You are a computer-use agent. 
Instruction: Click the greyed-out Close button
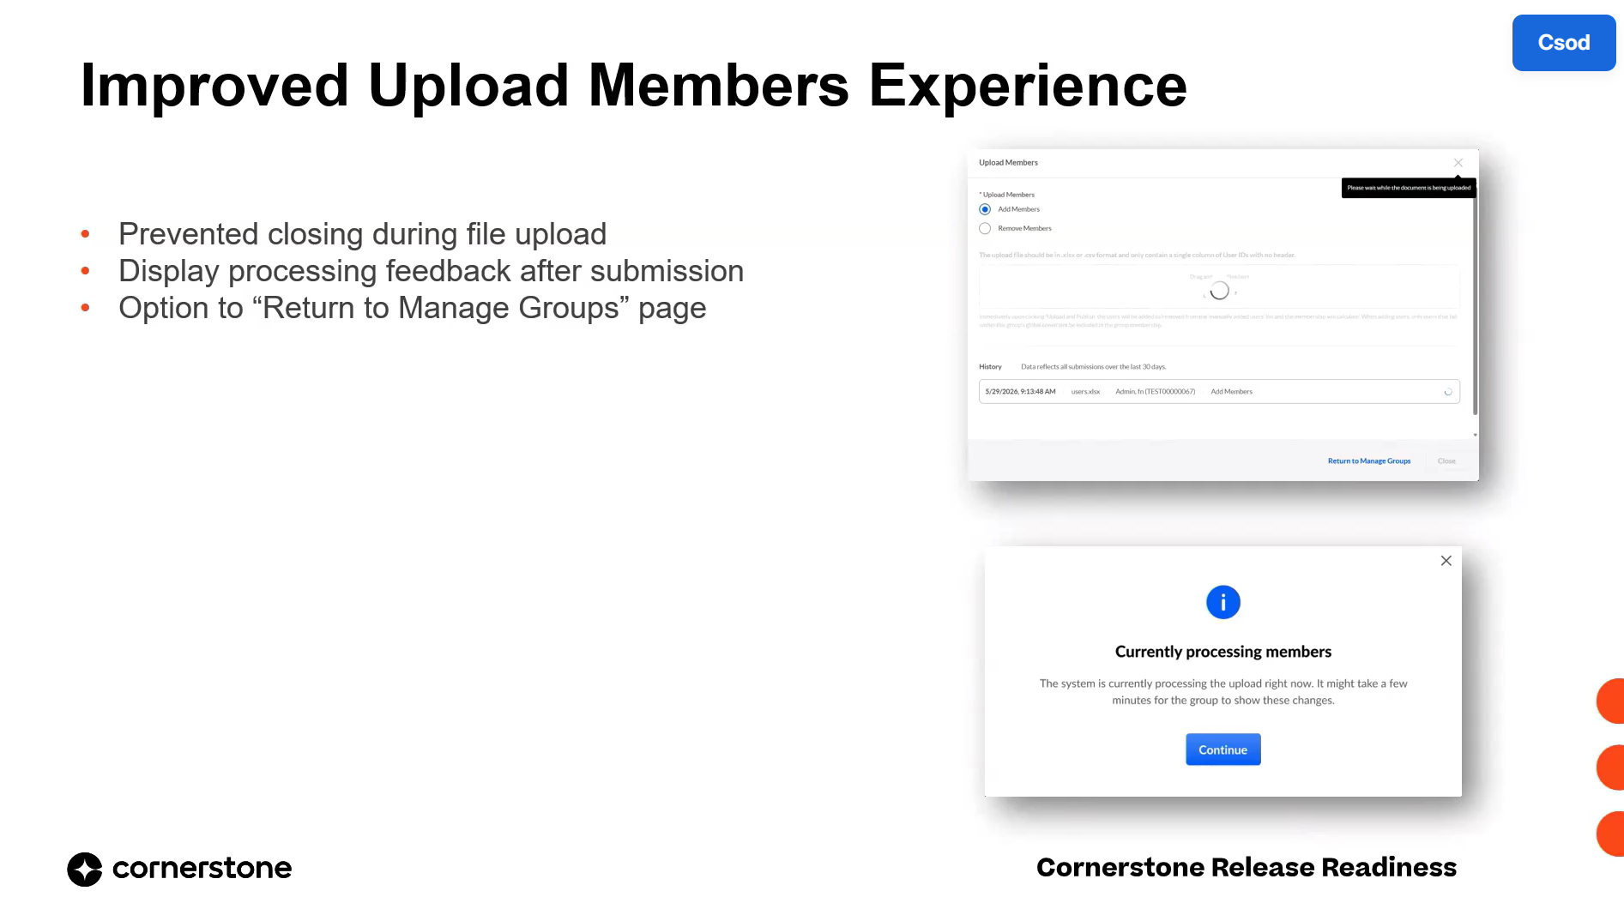click(1446, 461)
